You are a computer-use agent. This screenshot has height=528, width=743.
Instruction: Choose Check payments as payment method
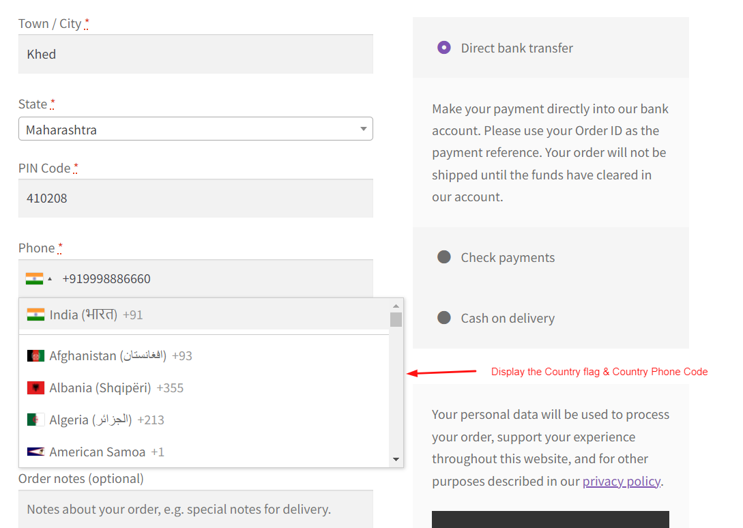444,257
